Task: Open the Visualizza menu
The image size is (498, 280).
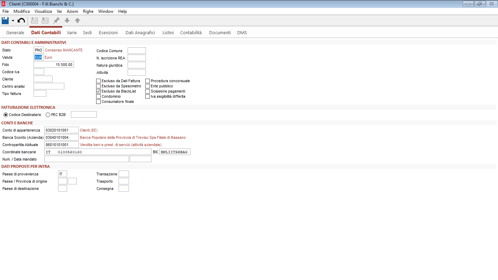Action: 43,11
